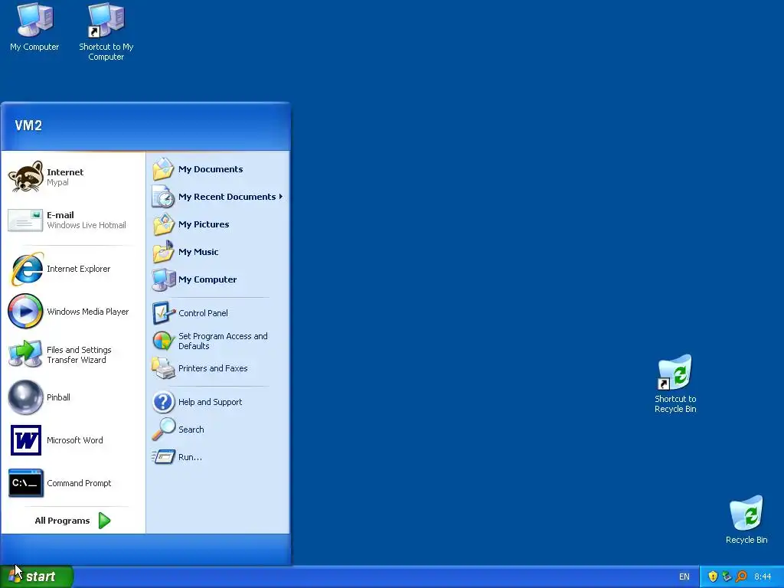Open the My Music folder icon
The height and width of the screenshot is (588, 784).
tap(164, 251)
